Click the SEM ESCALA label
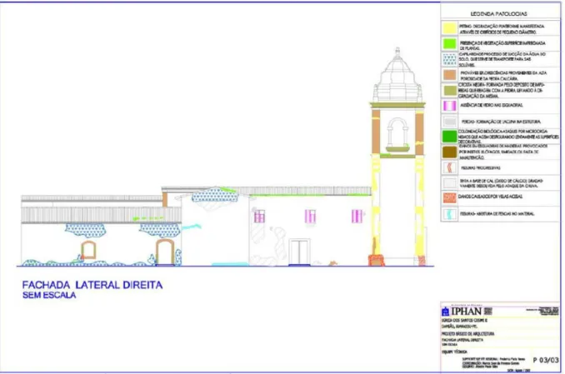Screen dimensions: 565x374 click(x=49, y=295)
